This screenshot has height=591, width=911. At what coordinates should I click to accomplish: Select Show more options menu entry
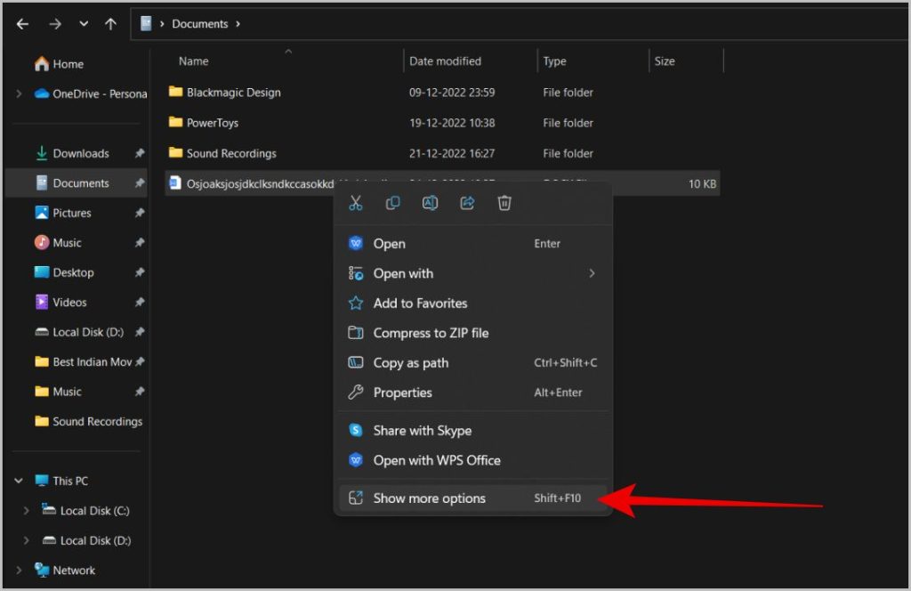pyautogui.click(x=429, y=498)
